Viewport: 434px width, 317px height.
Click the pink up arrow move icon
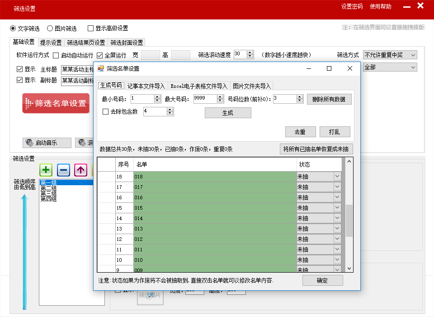[x=80, y=170]
